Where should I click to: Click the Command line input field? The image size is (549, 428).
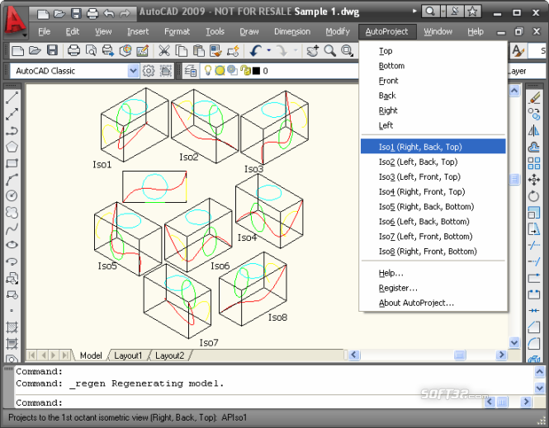[x=249, y=402]
